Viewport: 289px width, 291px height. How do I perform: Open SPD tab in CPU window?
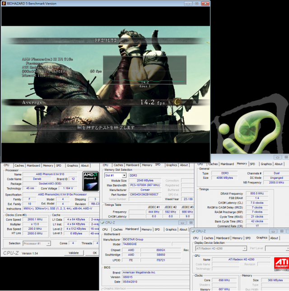coord(59,165)
